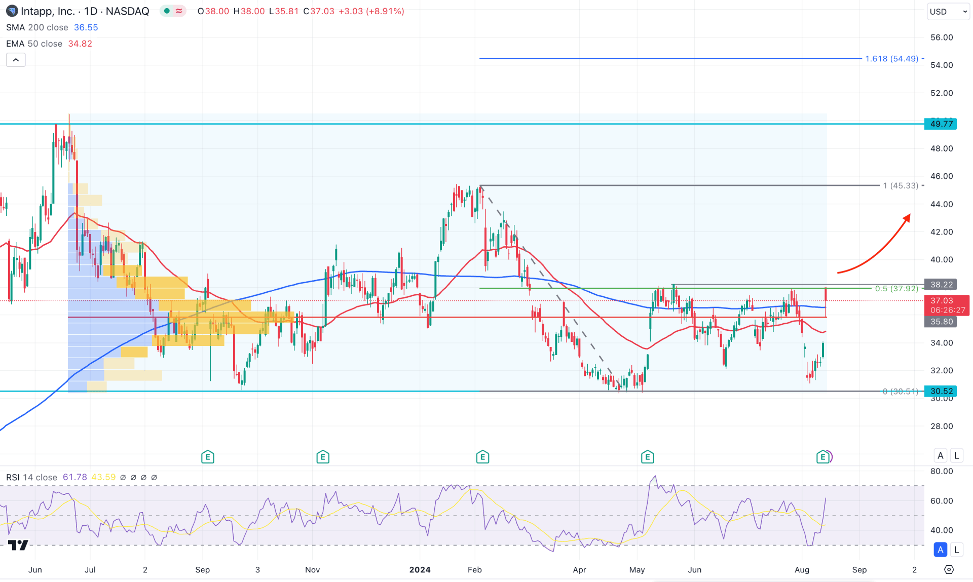Toggle auto scale A on RSI pane
Screen dimensions: 973x582
tap(941, 550)
